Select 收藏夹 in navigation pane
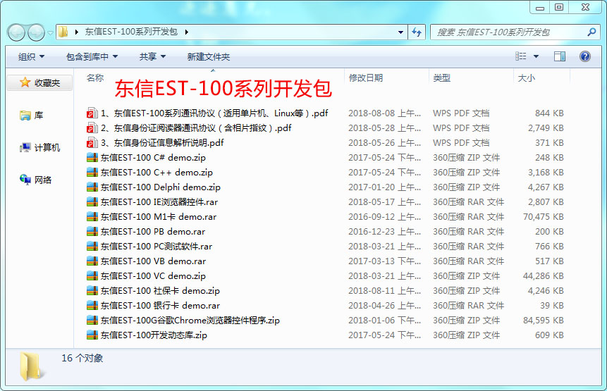607x391 pixels. point(40,82)
